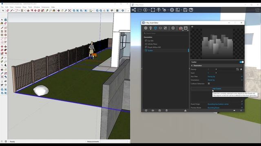This screenshot has height=146, width=261.
Task: Toggle the Density map checkbox
Action: pyautogui.click(x=241, y=69)
